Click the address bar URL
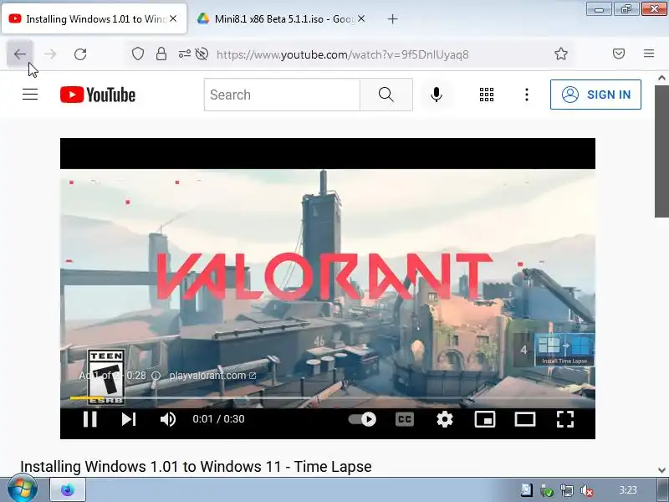Viewport: 669px width, 502px height. (343, 54)
